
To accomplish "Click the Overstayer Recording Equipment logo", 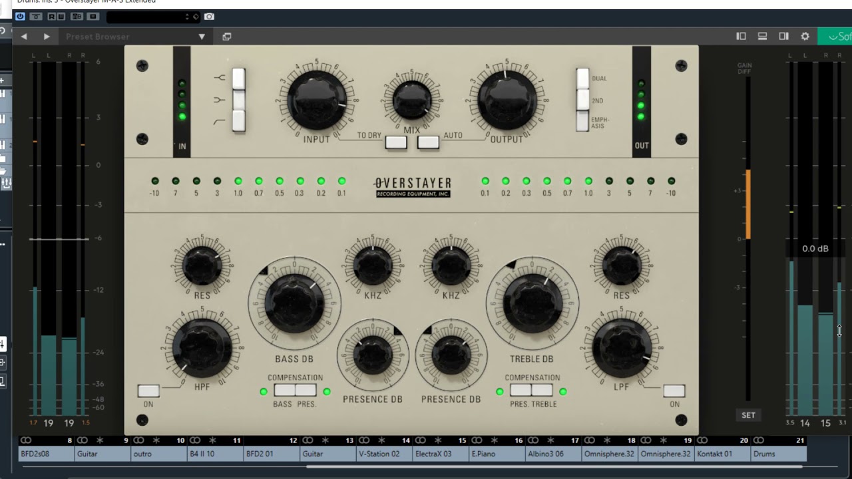I will [x=413, y=187].
